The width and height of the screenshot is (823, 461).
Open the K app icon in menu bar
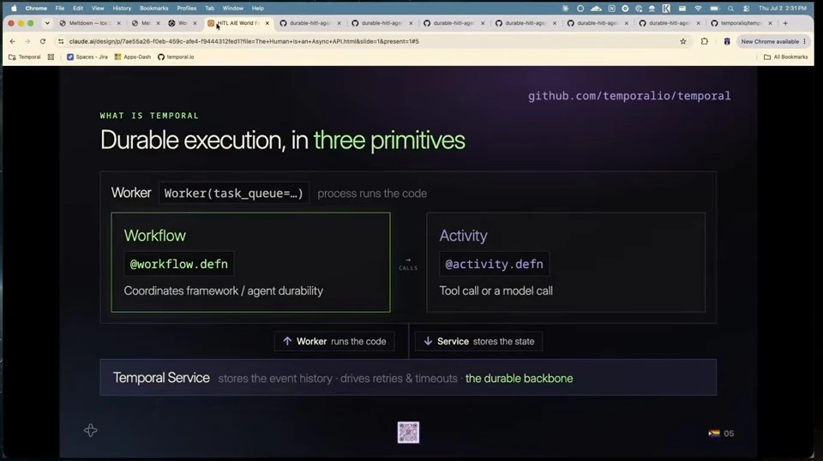(666, 9)
